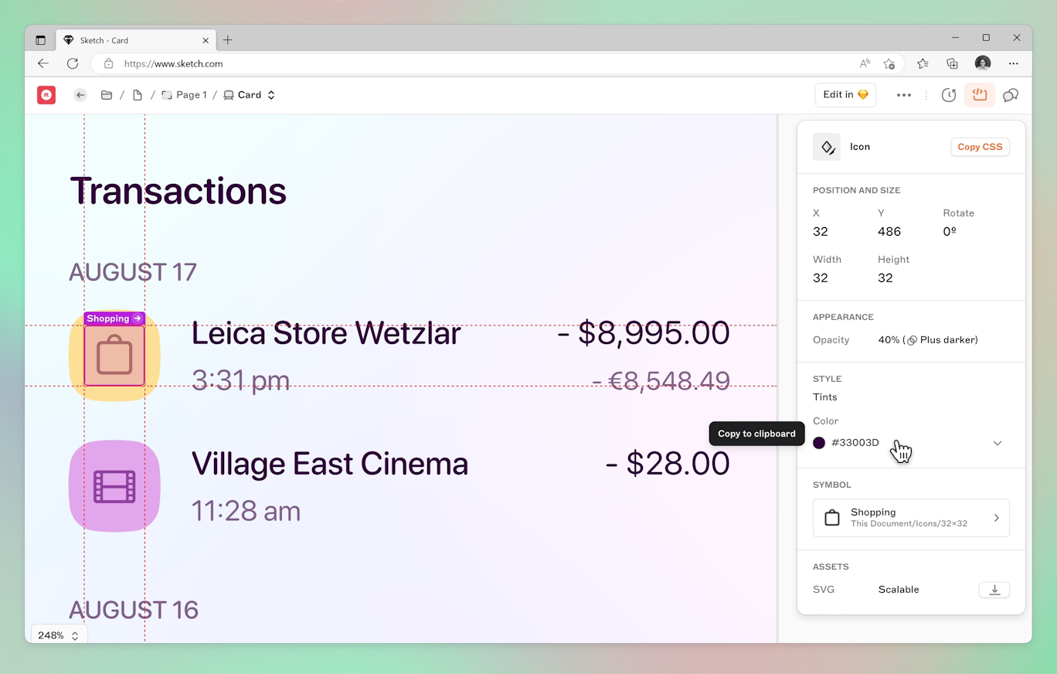
Task: Select the - $28.00 amount
Action: 668,464
